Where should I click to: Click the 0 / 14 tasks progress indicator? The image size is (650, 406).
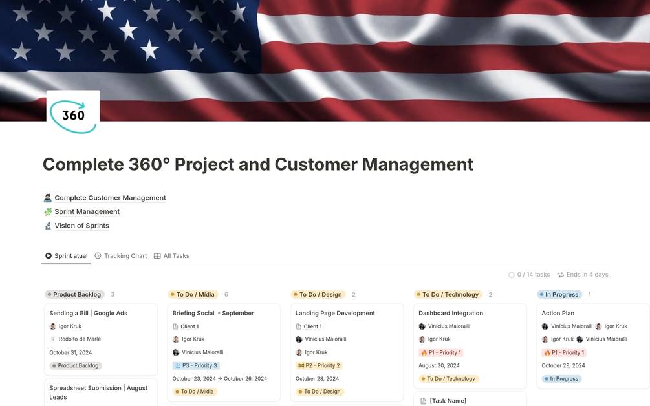[532, 274]
